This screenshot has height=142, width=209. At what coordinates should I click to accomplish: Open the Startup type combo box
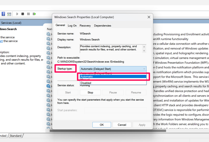[x=113, y=69]
